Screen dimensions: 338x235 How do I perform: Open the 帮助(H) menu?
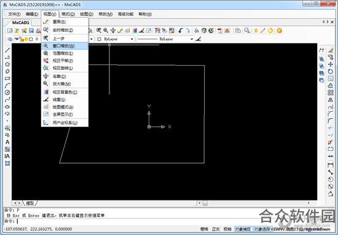click(145, 14)
